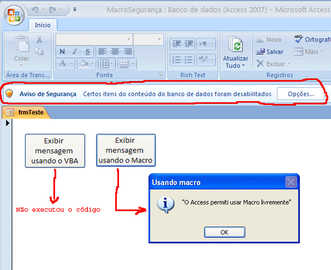This screenshot has height=270, width=331.
Task: Click the numbered list icon
Action: (176, 60)
